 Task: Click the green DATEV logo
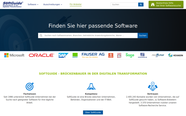click(x=75, y=55)
